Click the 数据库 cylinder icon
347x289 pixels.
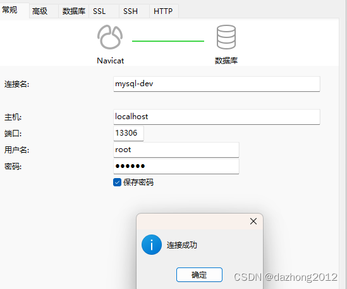[x=226, y=37]
